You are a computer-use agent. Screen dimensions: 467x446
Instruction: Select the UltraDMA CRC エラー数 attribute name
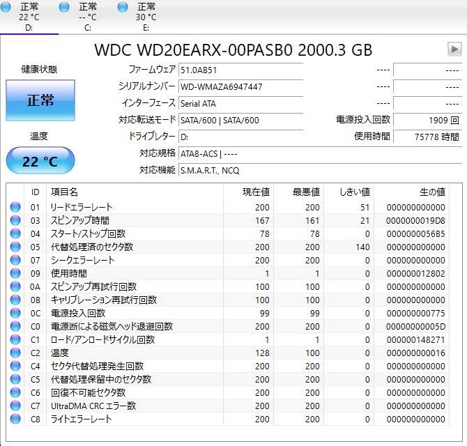click(93, 406)
